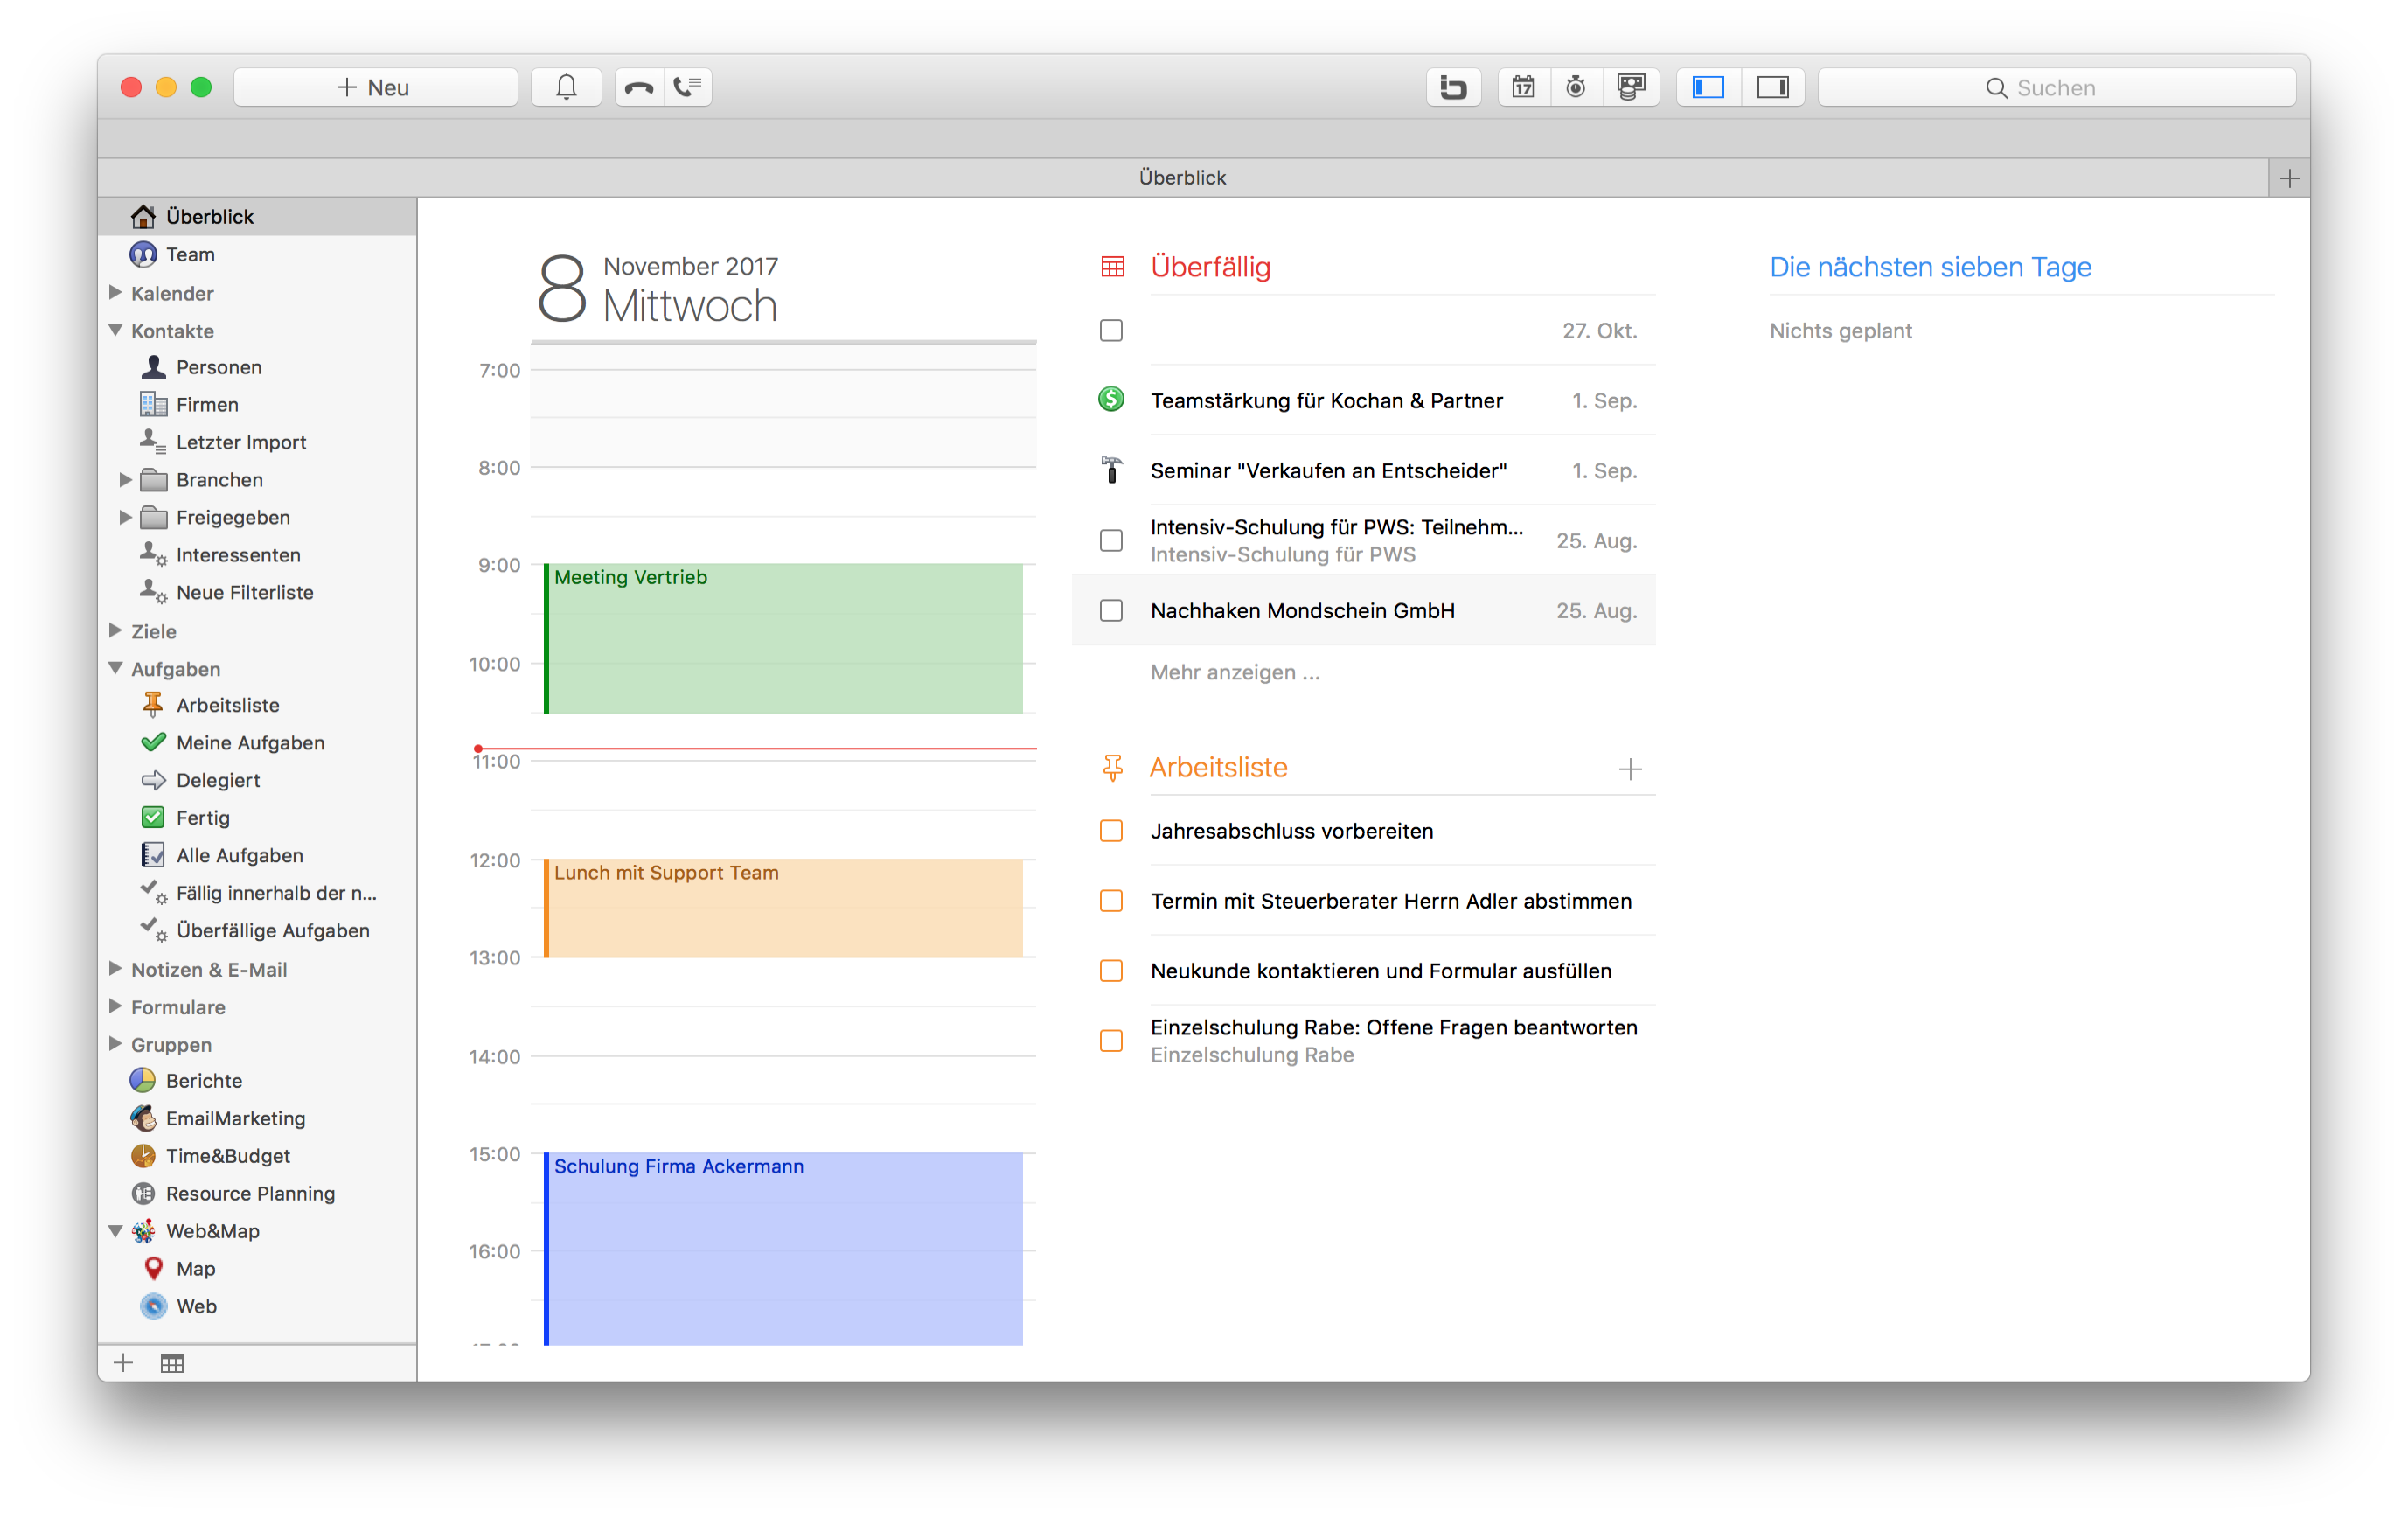Click the Neu button
The height and width of the screenshot is (1518, 2408).
point(375,87)
